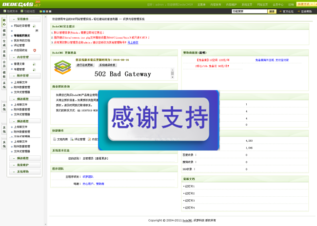Collapse the 附件管理 sidebar section
This screenshot has height=226, width=317.
[25, 75]
